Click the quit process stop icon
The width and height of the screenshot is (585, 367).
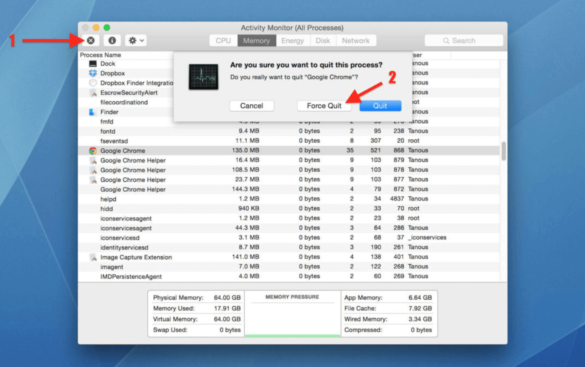click(x=91, y=41)
